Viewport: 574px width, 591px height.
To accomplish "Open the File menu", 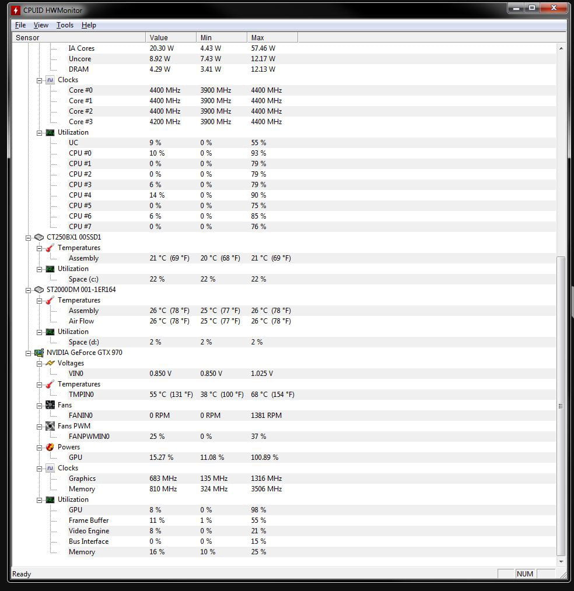I will 20,25.
